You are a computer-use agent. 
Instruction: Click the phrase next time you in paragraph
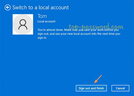111,34
